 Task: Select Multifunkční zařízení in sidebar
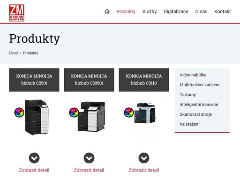coord(200,85)
